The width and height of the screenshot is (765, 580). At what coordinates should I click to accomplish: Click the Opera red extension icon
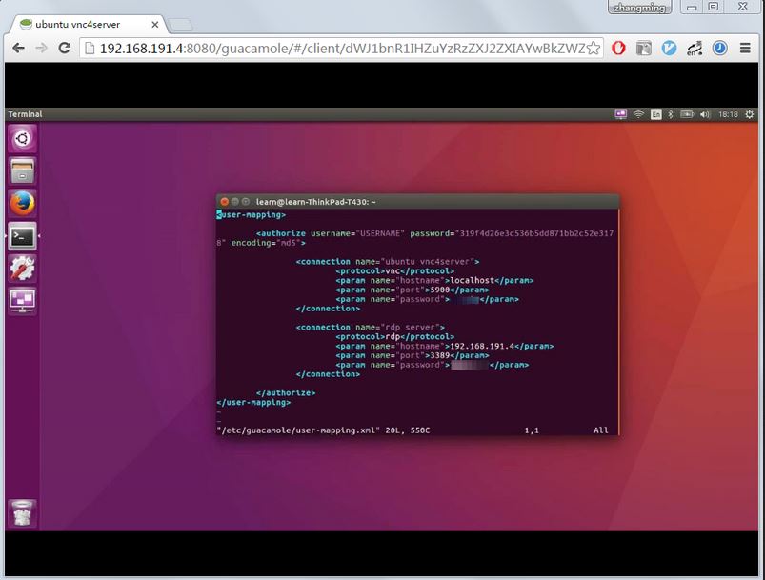coord(618,48)
